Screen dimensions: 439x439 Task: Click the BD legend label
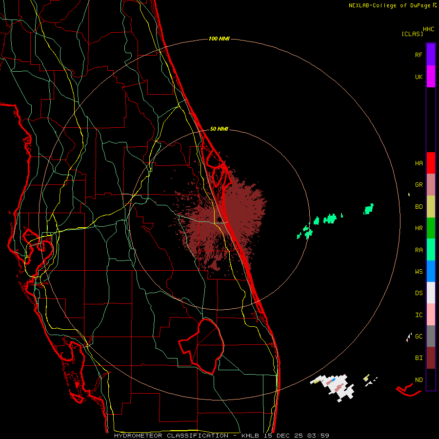point(419,207)
